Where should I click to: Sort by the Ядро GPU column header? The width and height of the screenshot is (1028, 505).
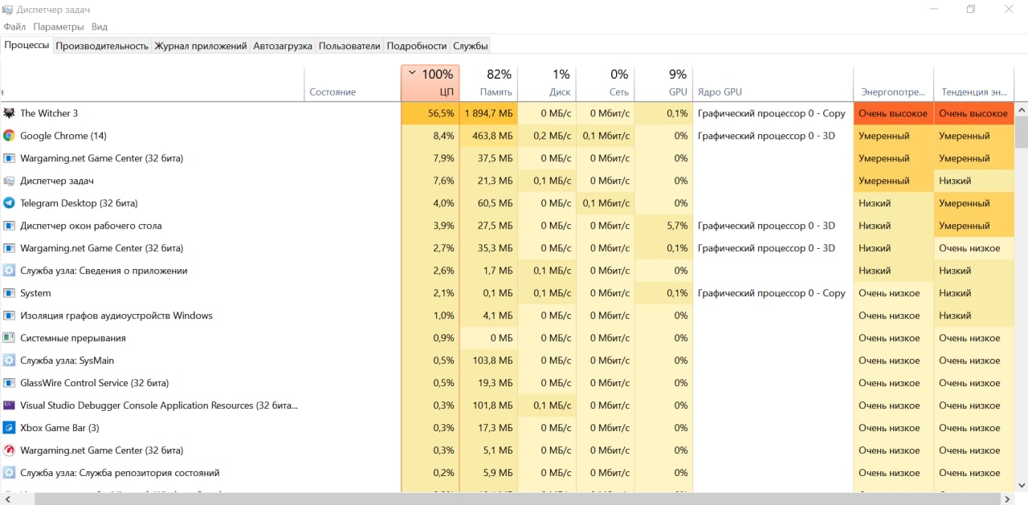click(773, 83)
